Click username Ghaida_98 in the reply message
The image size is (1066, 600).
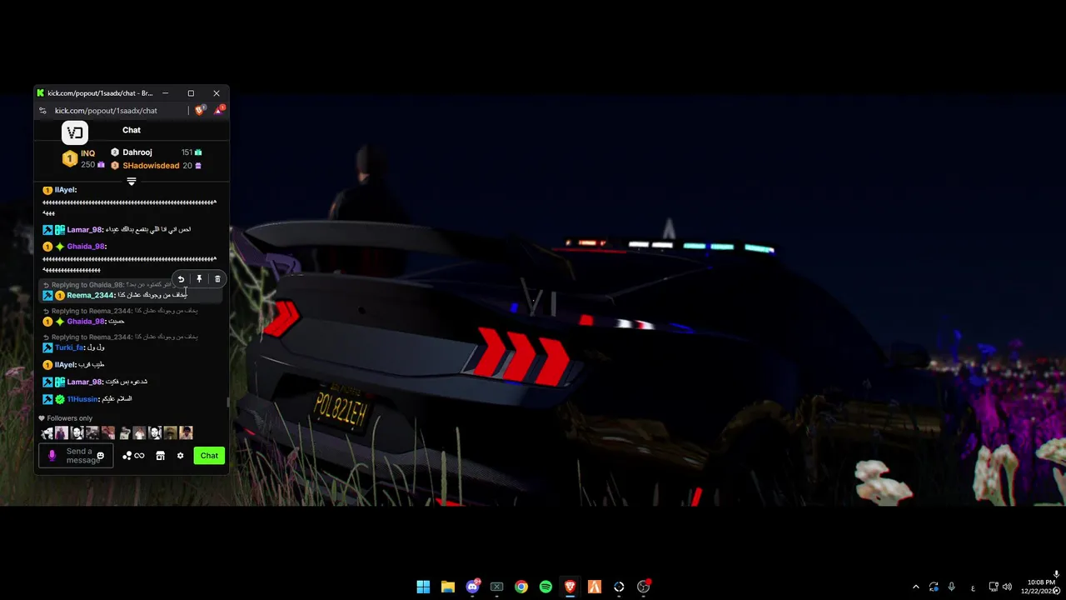[x=86, y=322]
